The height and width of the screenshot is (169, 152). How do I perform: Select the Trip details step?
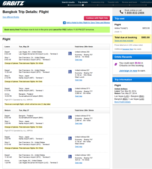click(x=83, y=2)
